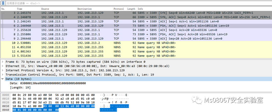Expand the Frame 6 details node

pos(2,62)
